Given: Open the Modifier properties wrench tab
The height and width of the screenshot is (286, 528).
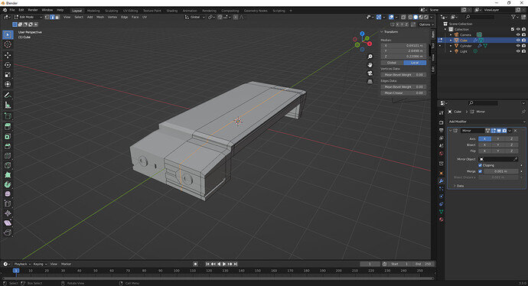Looking at the screenshot, I should click(441, 181).
